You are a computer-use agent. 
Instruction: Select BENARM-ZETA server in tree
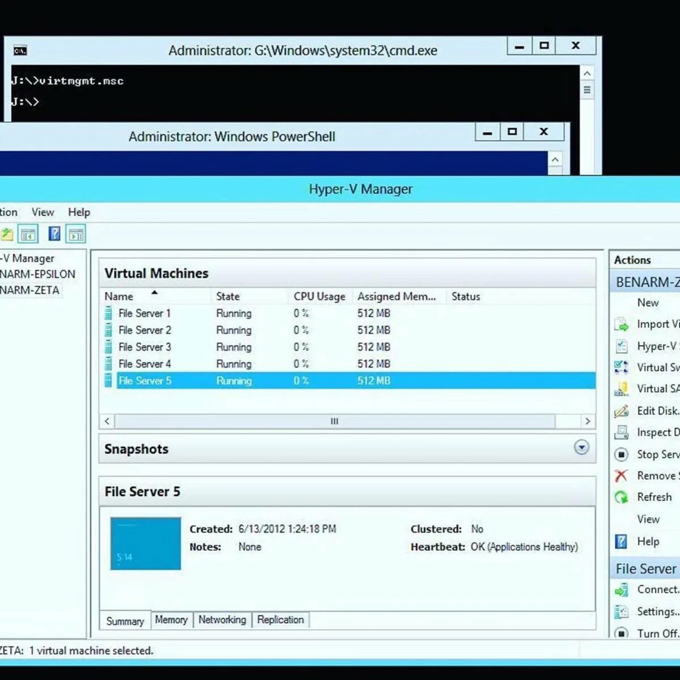click(x=29, y=290)
